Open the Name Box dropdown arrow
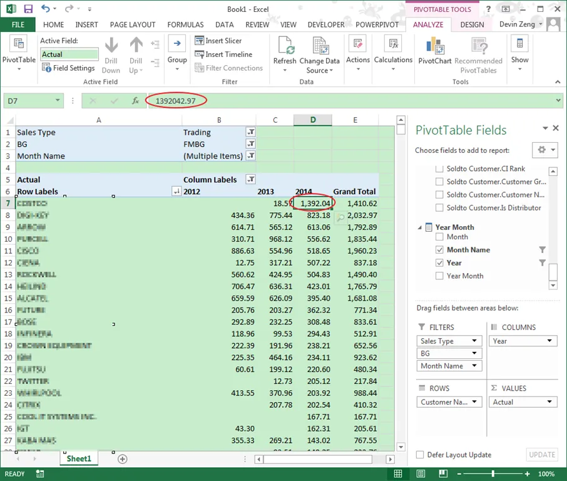The width and height of the screenshot is (567, 481). (x=58, y=100)
